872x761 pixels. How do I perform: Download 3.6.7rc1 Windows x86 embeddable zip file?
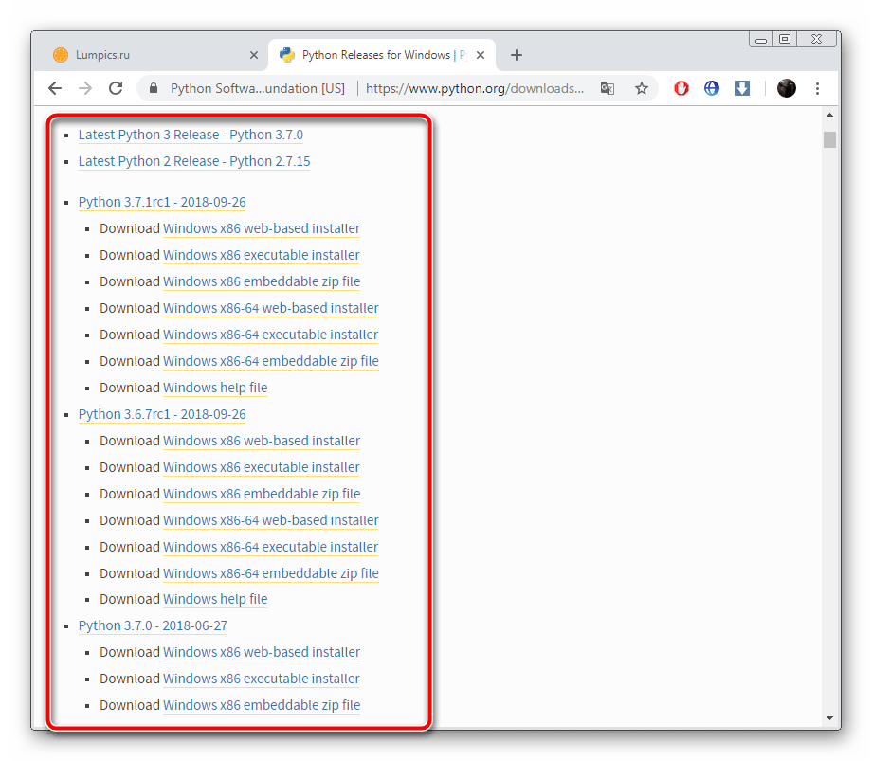(262, 494)
